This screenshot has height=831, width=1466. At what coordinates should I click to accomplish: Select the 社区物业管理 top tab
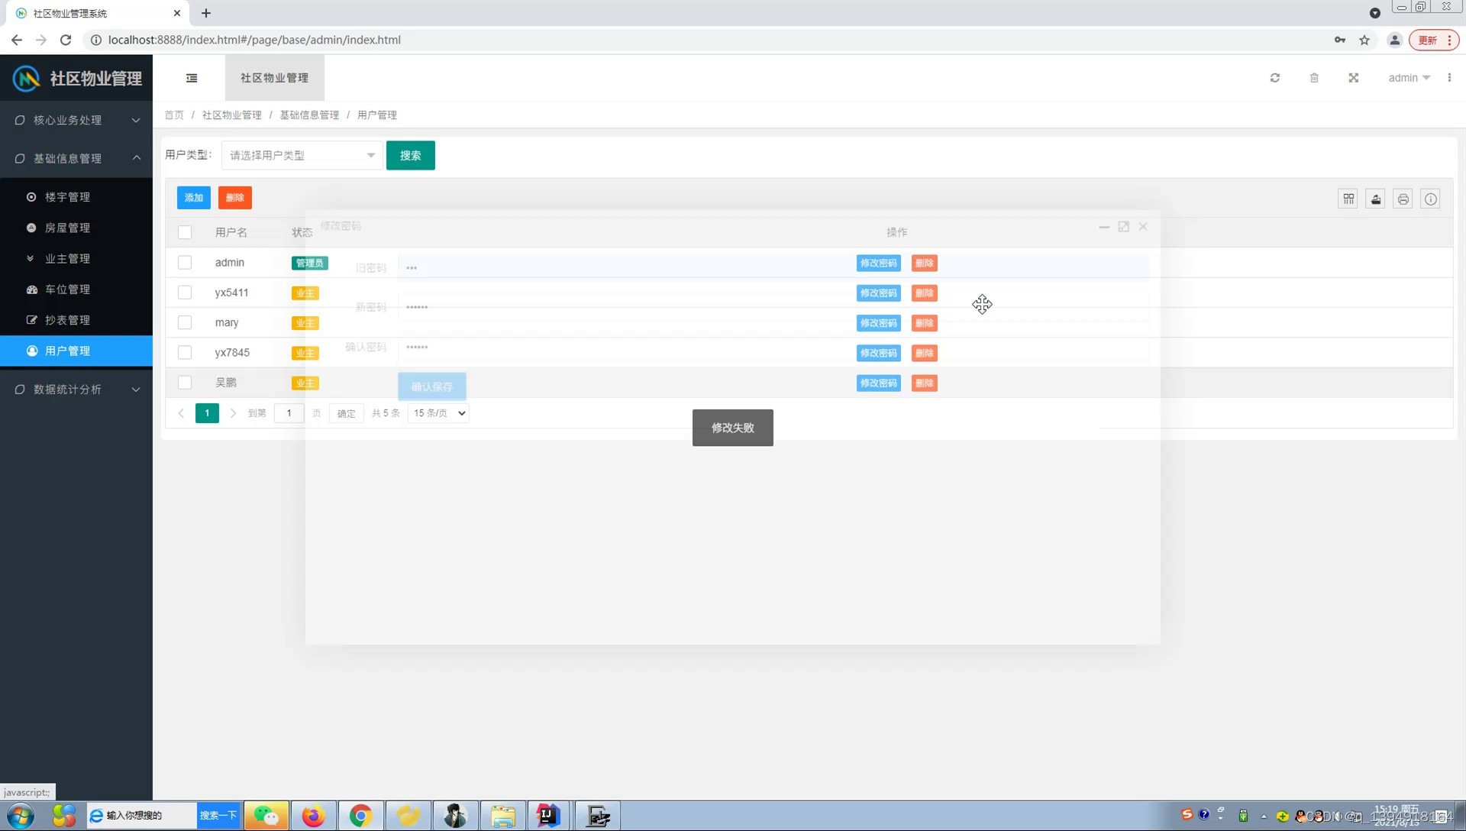tap(274, 78)
